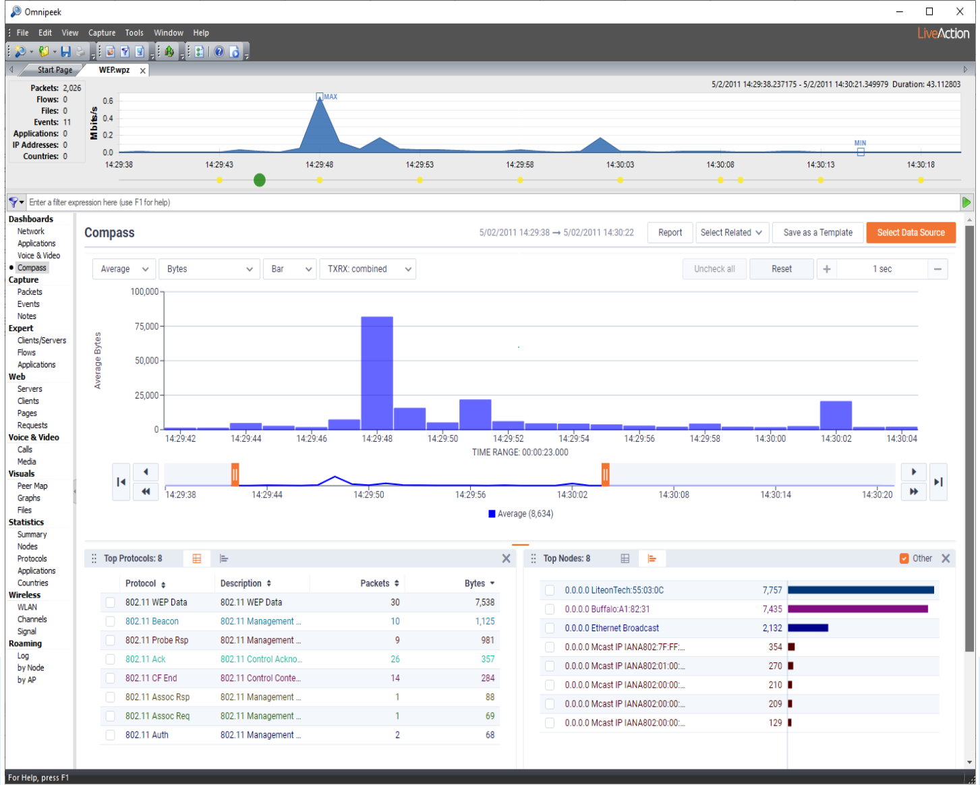Select the filter funnel icon in the toolbar
Viewport: 980px width, 785px height.
coord(125,51)
